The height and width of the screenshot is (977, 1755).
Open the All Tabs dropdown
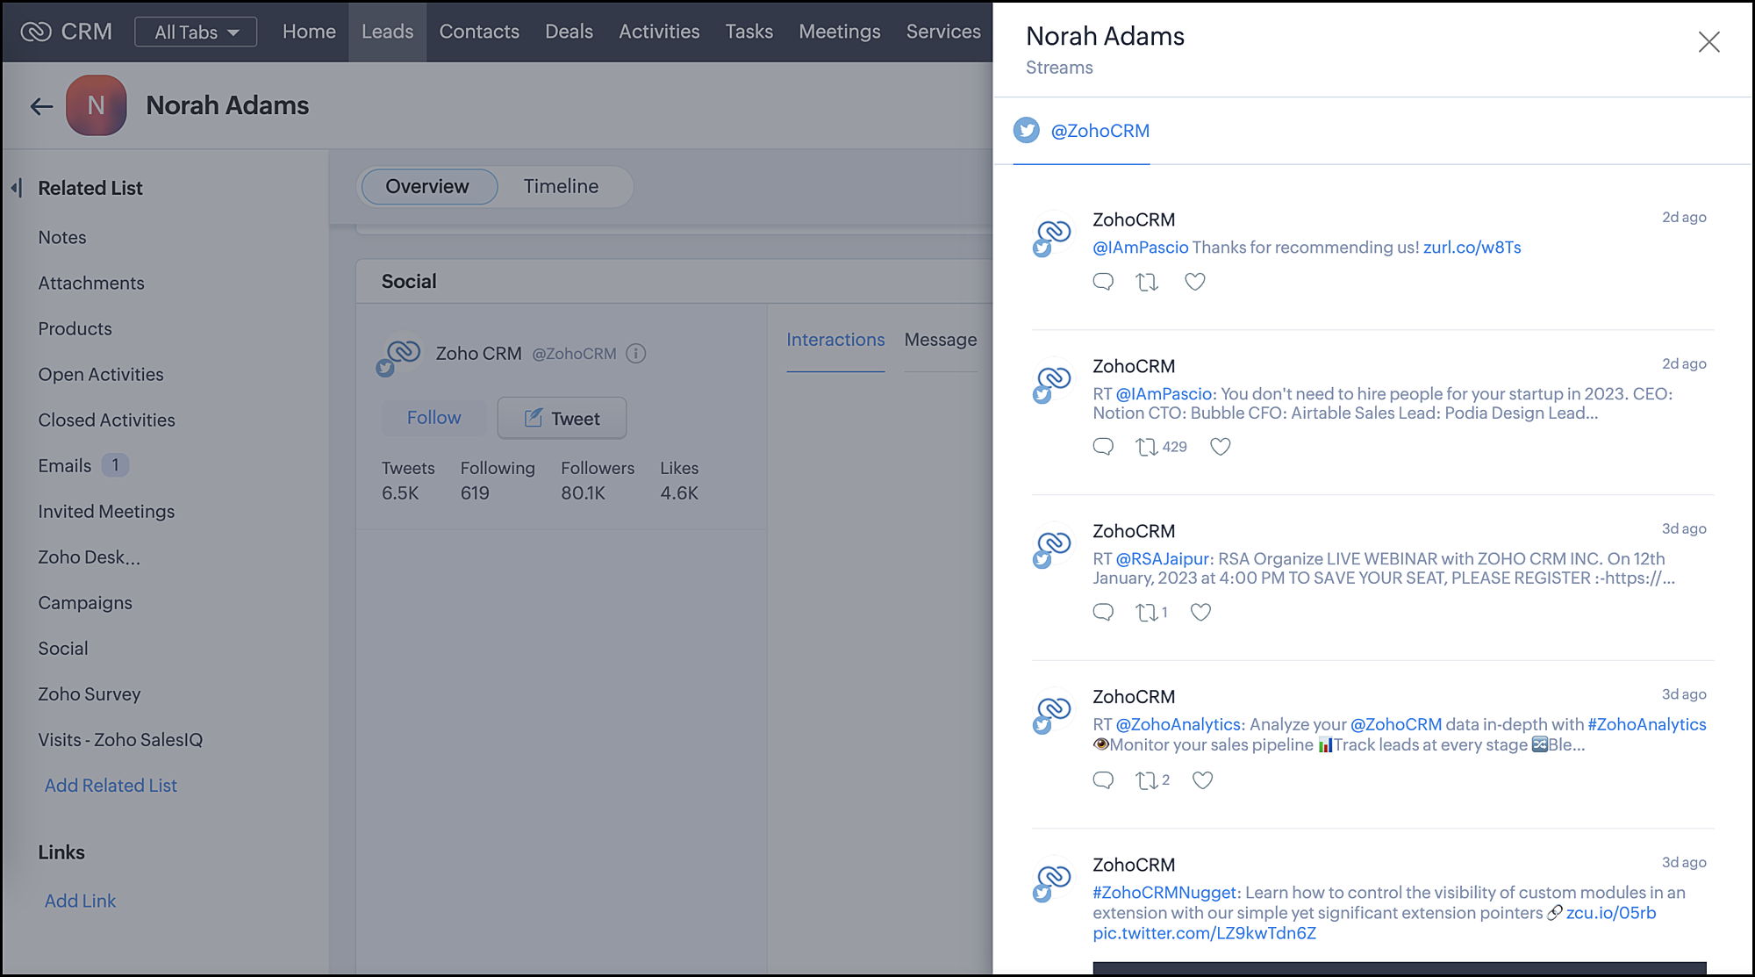[196, 32]
